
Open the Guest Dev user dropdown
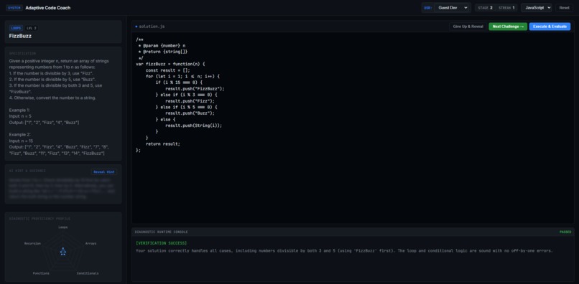pos(452,8)
